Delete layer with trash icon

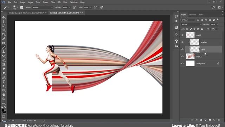click(219, 120)
